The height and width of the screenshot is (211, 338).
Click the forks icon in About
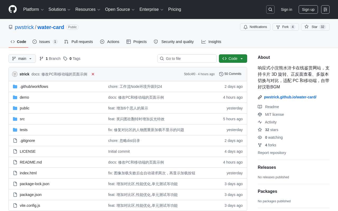[x=260, y=145]
